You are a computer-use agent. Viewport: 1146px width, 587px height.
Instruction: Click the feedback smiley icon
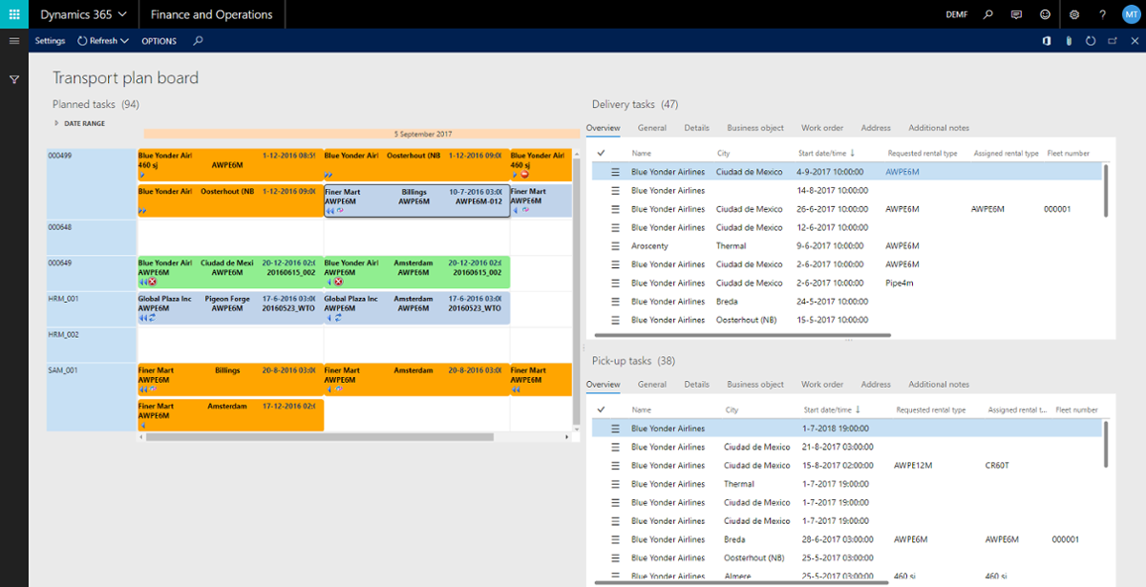pos(1045,14)
